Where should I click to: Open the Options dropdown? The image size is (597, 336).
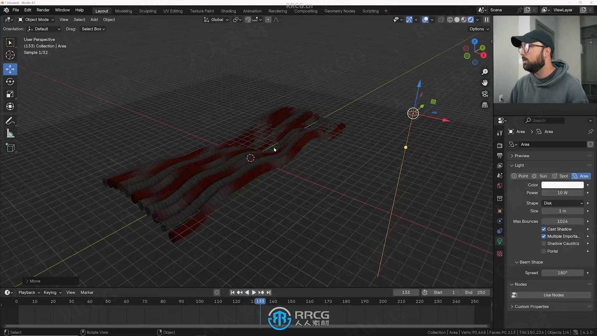[x=479, y=29]
